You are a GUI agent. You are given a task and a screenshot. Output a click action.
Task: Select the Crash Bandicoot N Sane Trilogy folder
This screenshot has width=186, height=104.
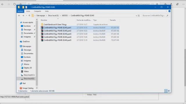[55, 25]
